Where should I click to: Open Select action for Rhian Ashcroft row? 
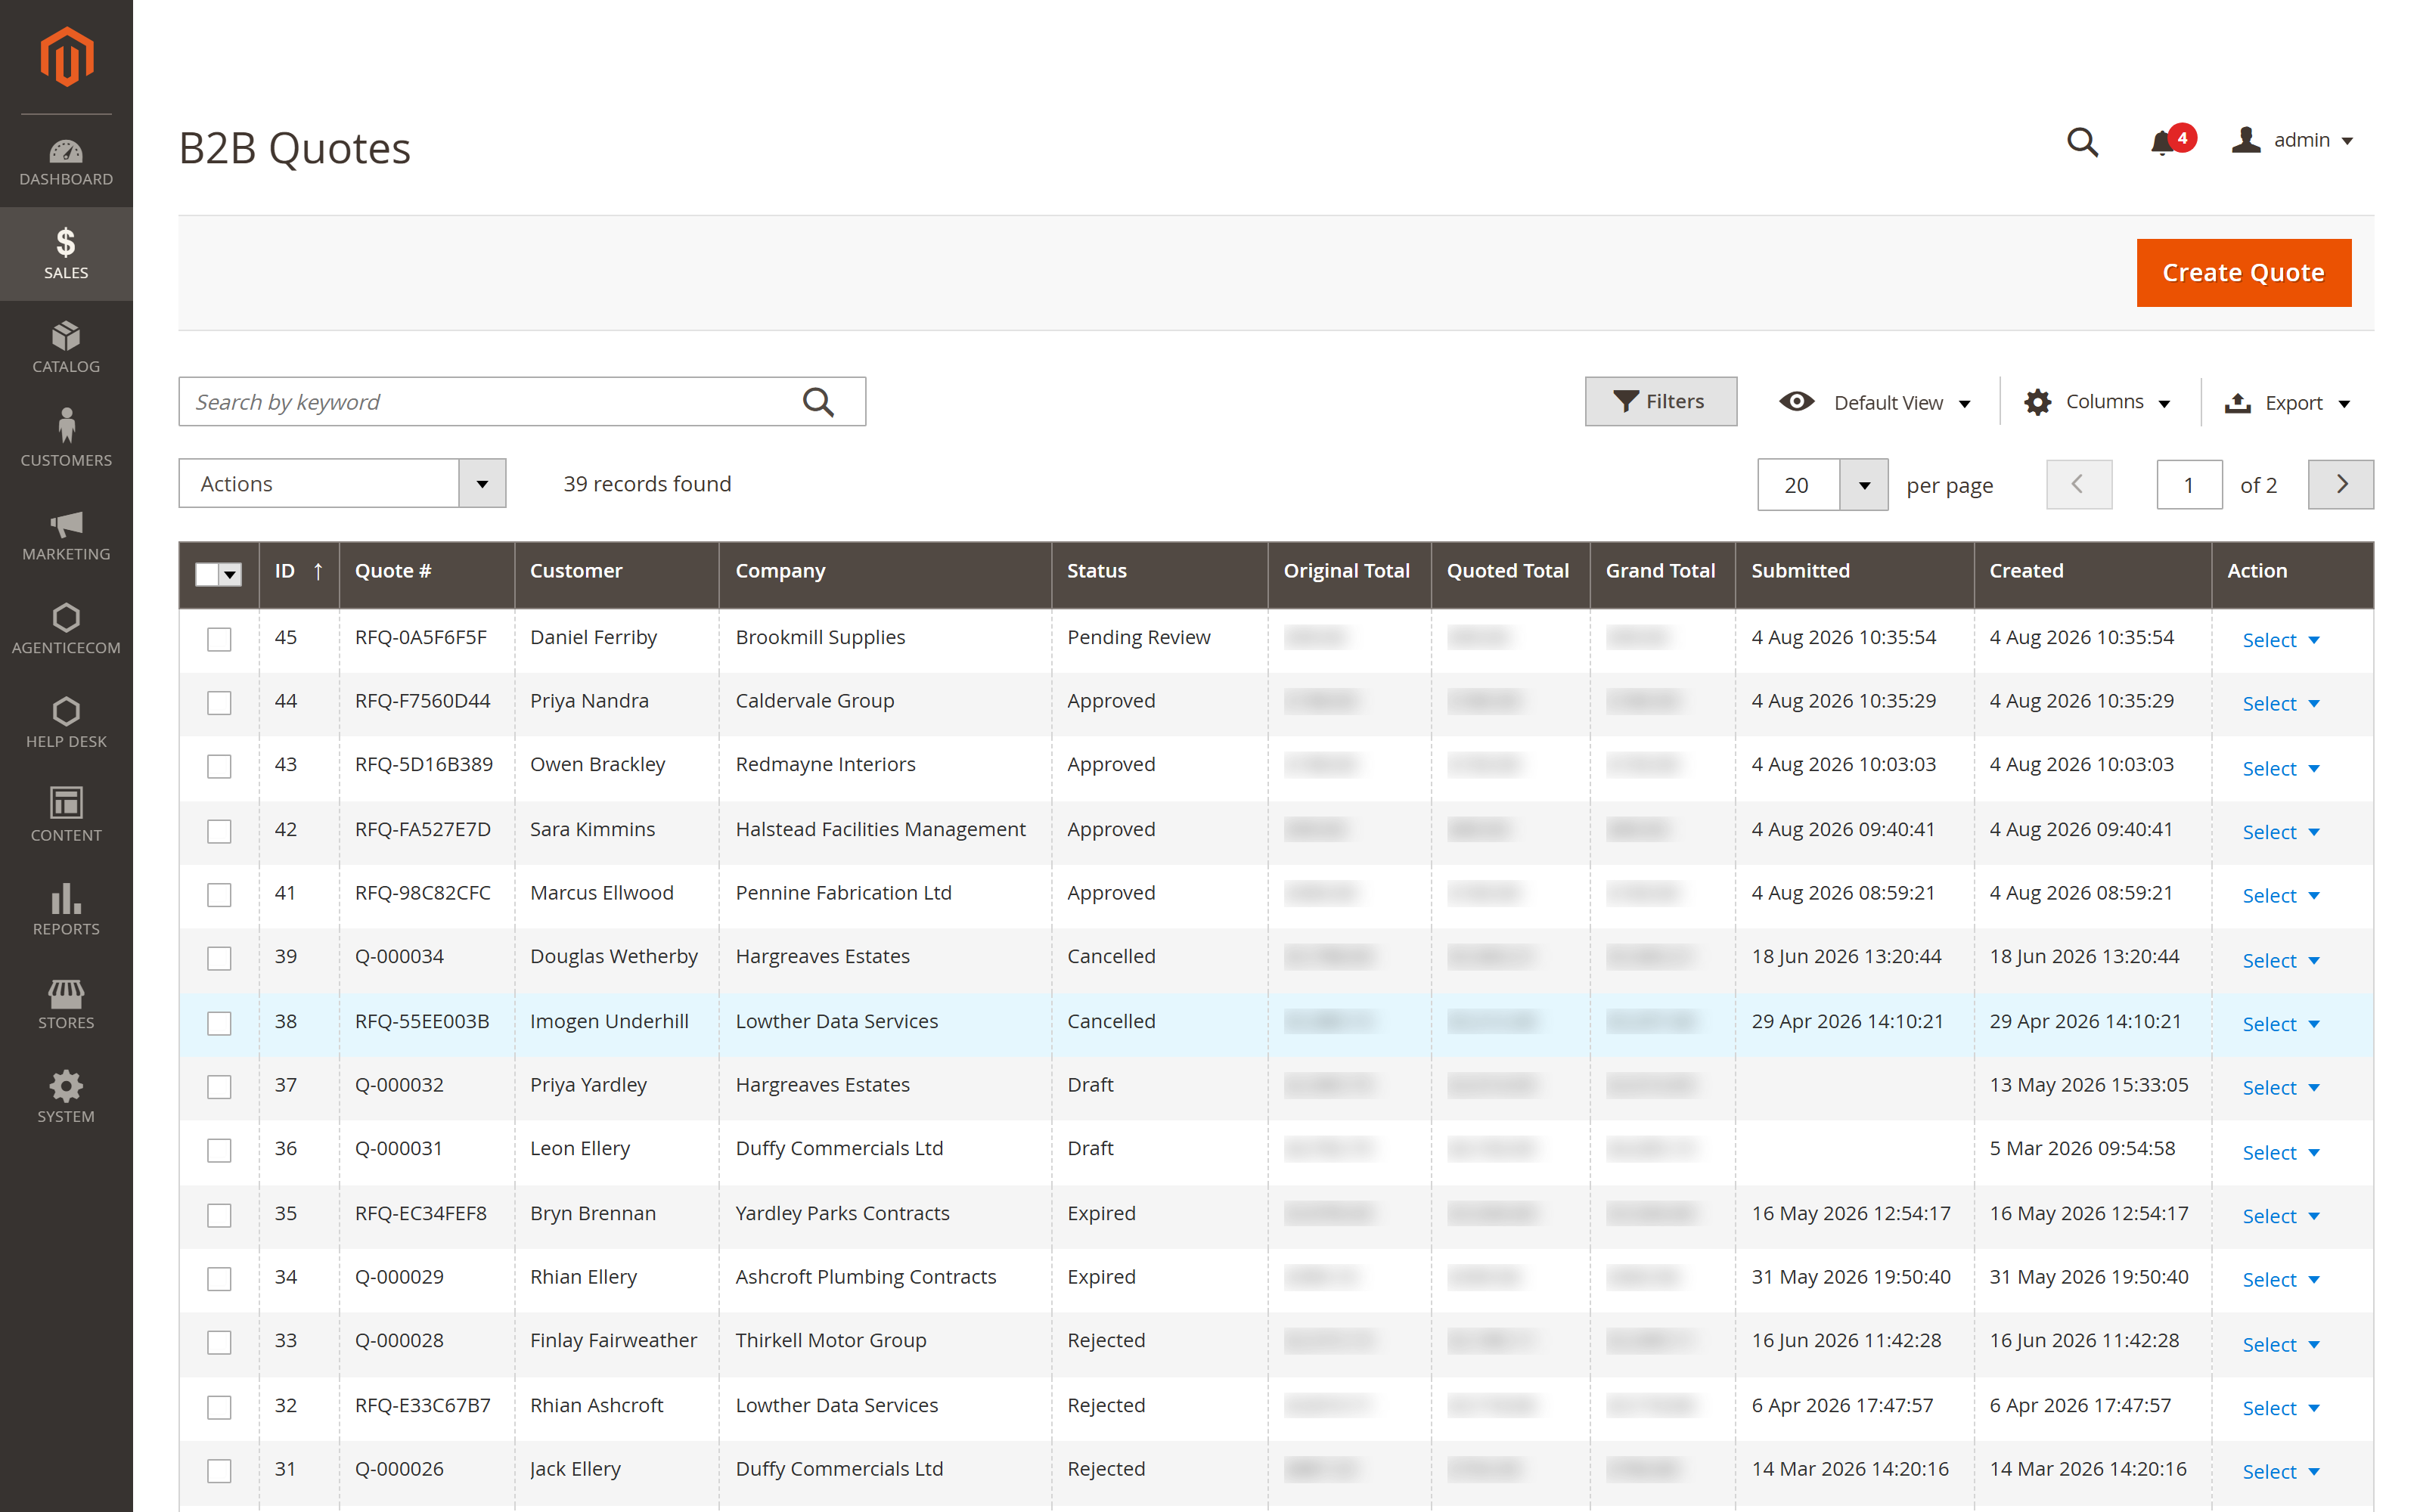point(2280,1409)
